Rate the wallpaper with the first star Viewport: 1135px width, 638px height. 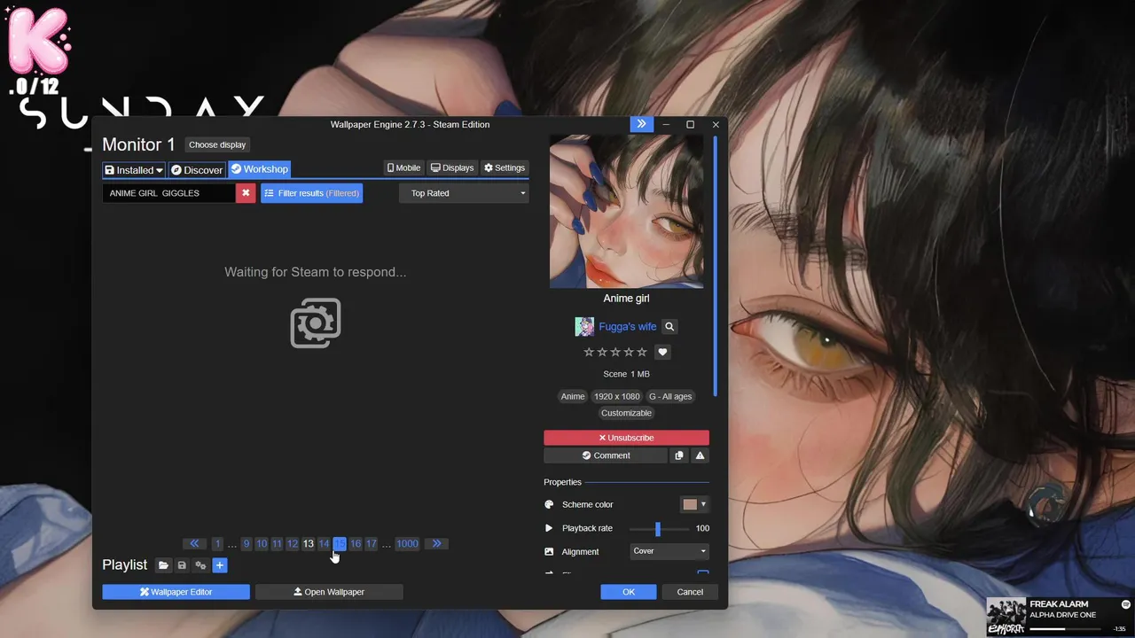(589, 352)
